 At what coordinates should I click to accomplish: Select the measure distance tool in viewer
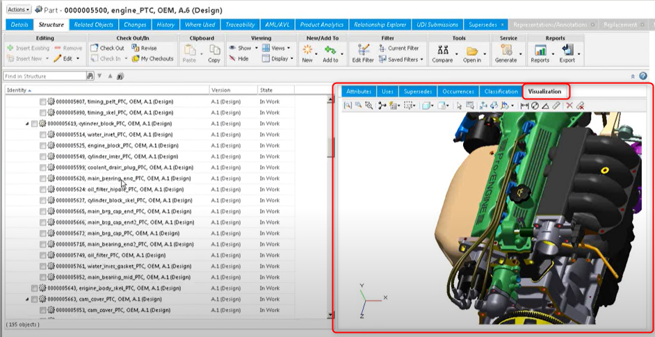[524, 106]
